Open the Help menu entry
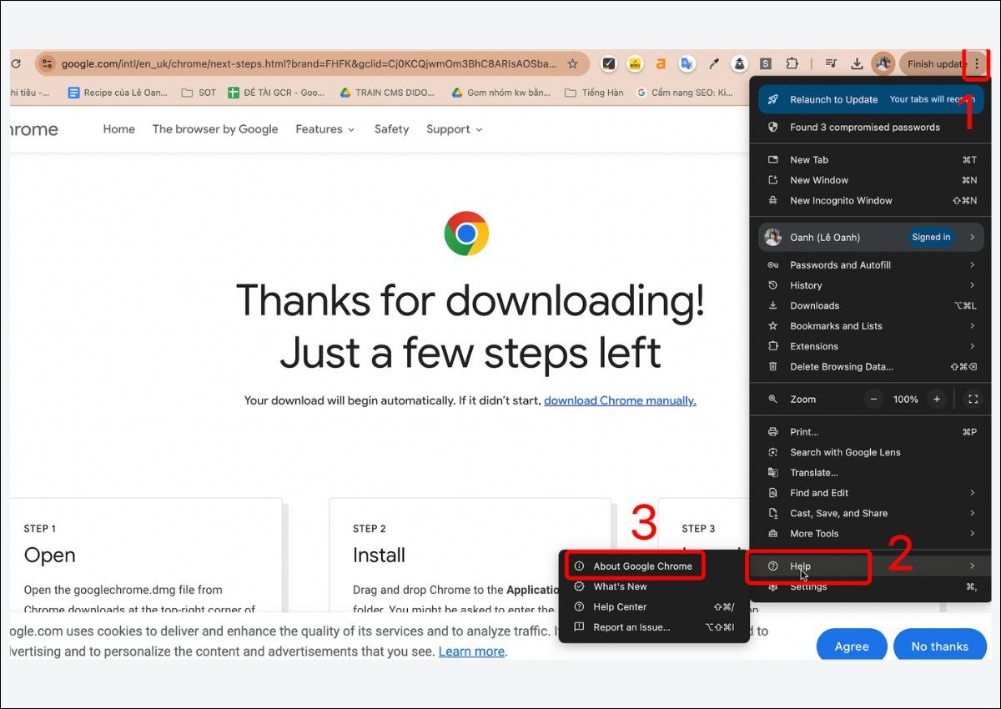 871,566
